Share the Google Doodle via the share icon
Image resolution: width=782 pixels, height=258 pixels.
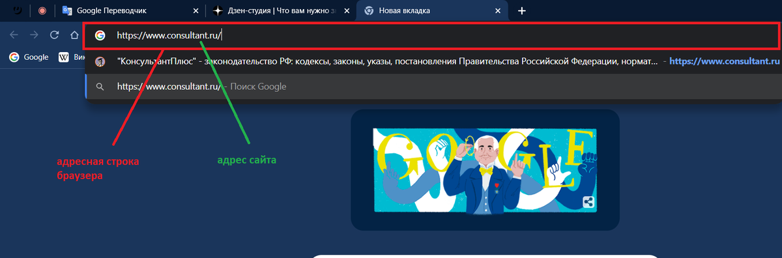pyautogui.click(x=588, y=202)
